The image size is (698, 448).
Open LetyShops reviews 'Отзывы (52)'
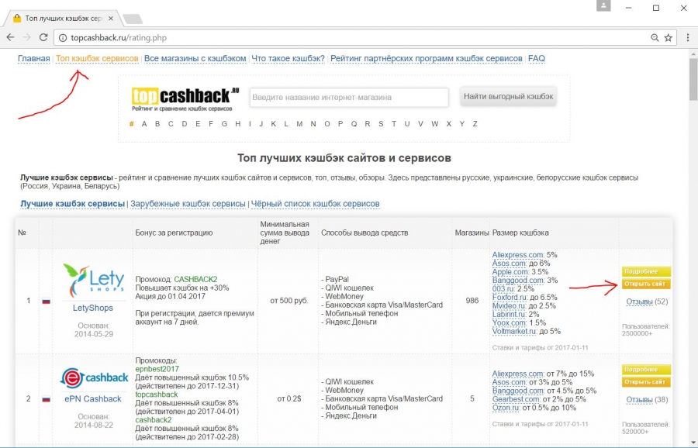647,302
